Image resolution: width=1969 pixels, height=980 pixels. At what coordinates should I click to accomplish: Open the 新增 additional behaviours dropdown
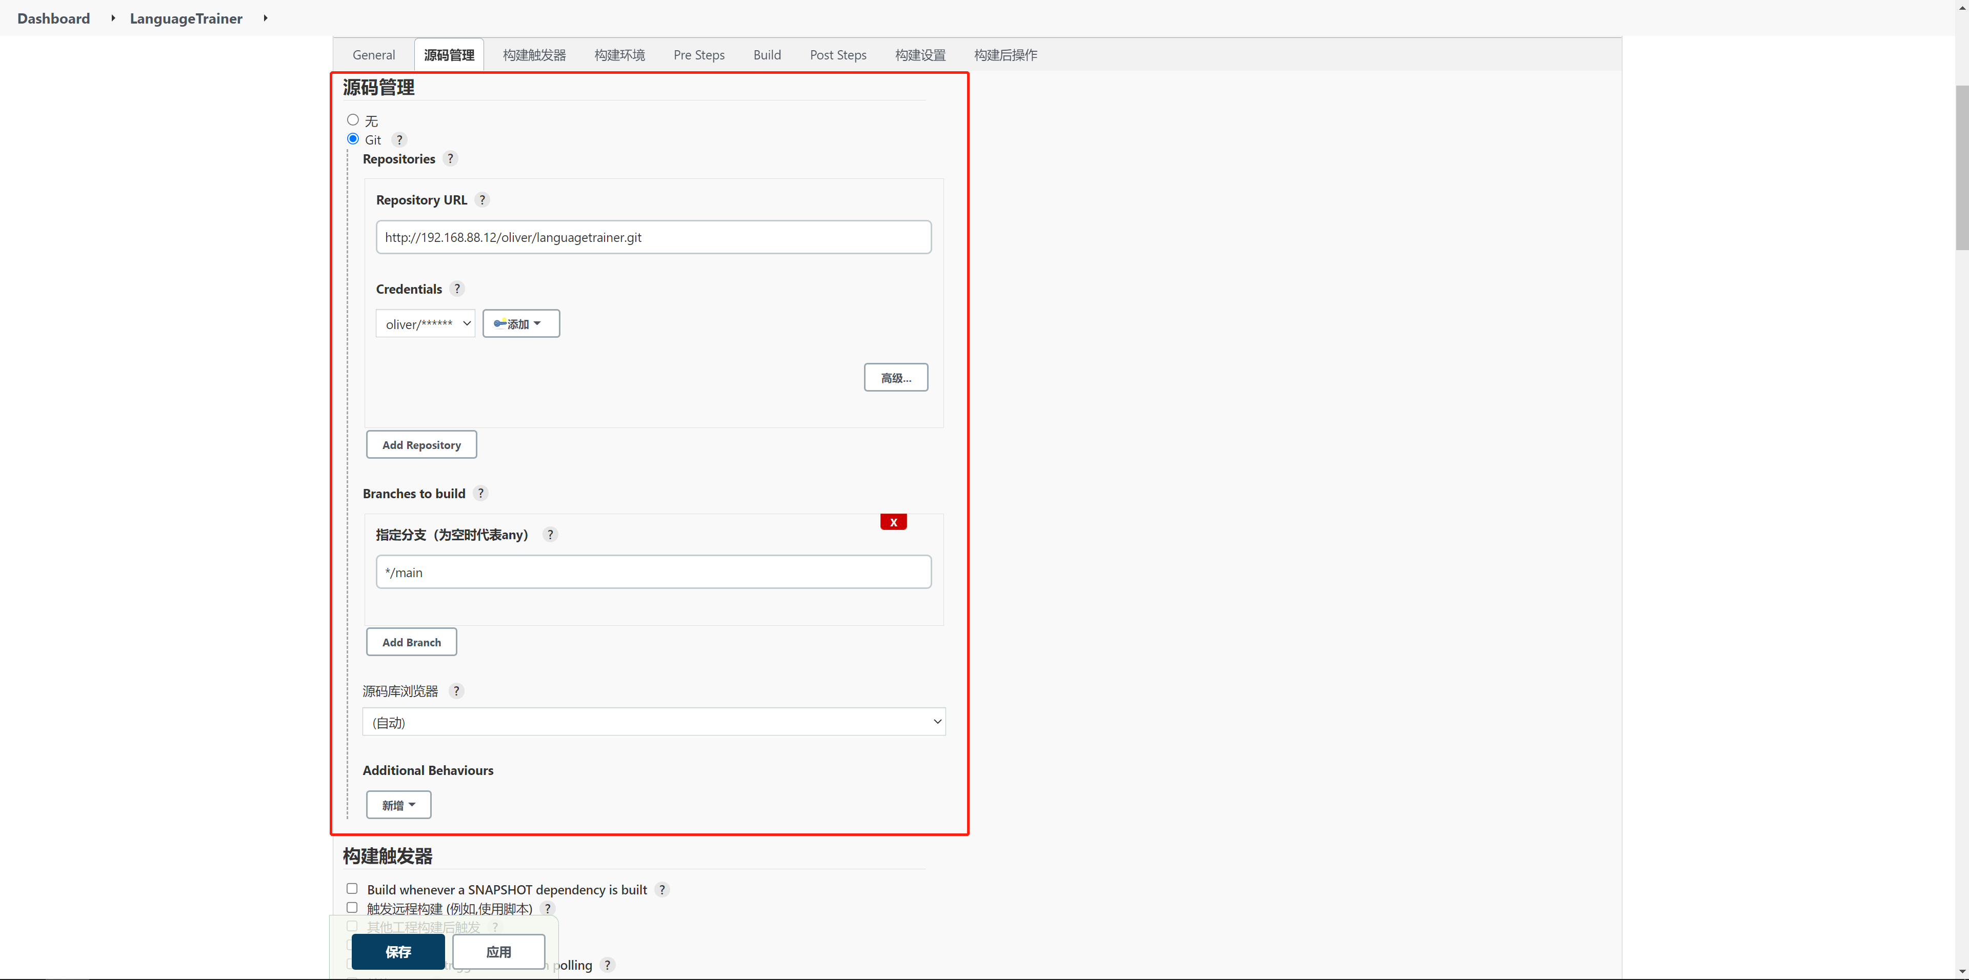[x=399, y=805]
